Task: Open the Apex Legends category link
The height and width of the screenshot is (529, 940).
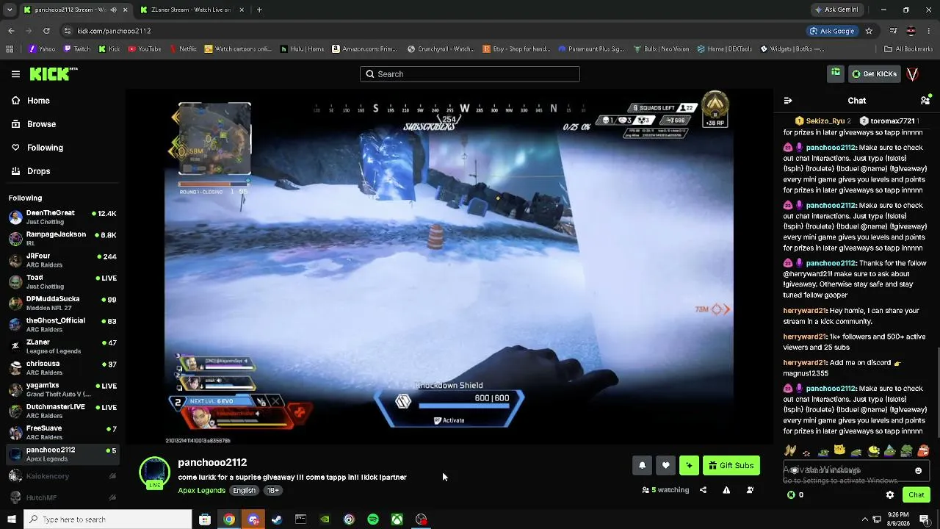Action: (x=201, y=490)
